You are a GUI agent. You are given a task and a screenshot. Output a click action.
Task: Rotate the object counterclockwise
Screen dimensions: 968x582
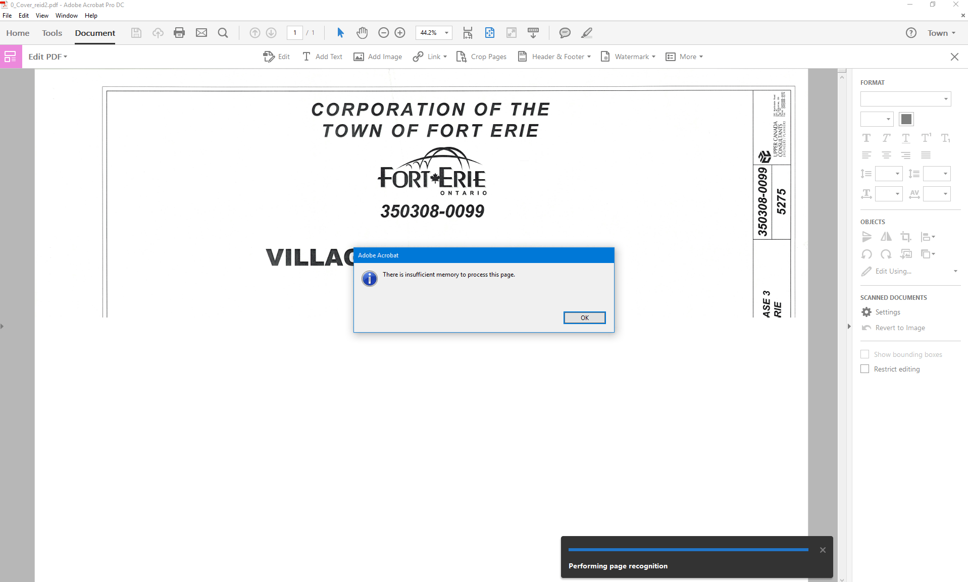tap(867, 254)
